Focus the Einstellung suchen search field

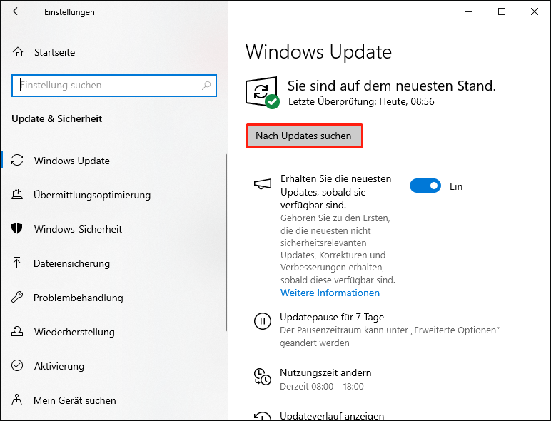(114, 86)
